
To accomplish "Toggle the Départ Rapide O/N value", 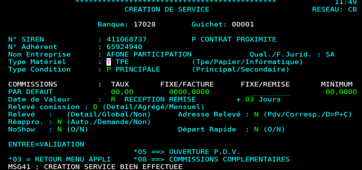I will click(256, 129).
